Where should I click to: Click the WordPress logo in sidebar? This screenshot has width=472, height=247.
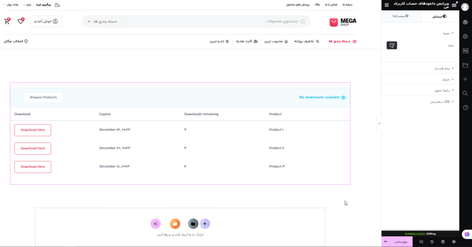pos(466,22)
